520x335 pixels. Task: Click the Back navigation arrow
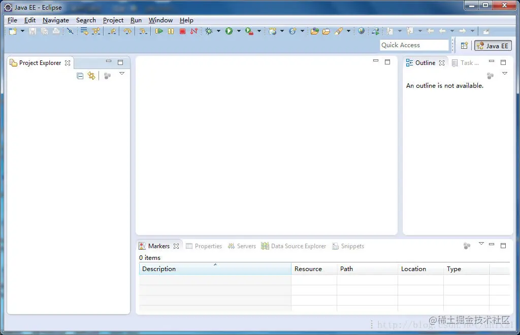[442, 31]
